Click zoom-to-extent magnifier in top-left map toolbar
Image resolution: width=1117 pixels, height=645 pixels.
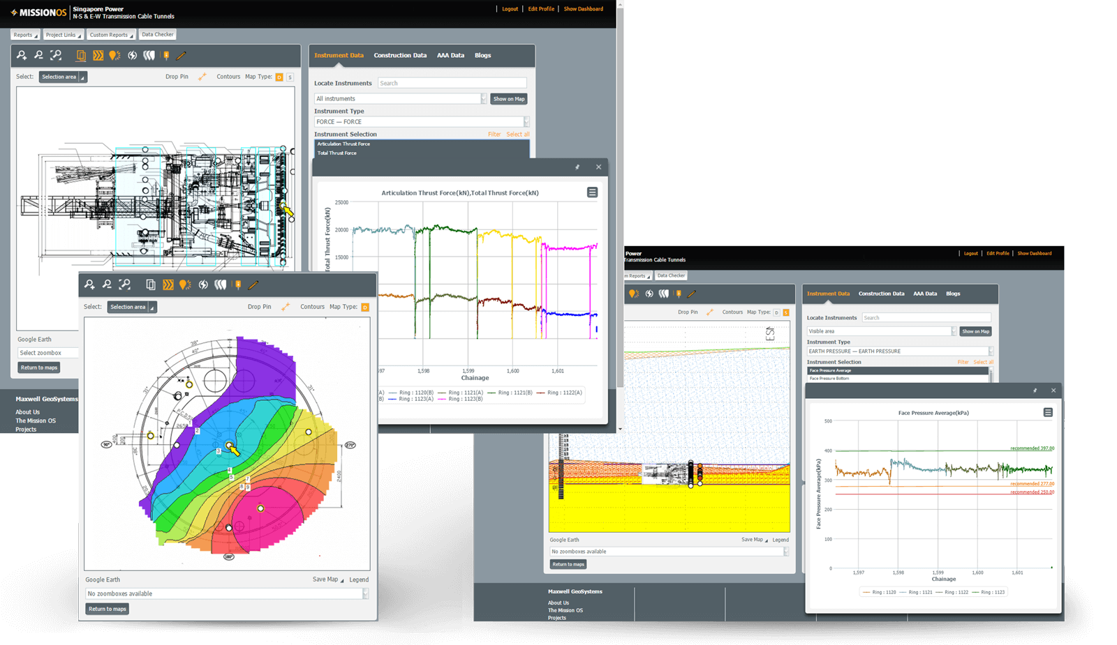[56, 55]
